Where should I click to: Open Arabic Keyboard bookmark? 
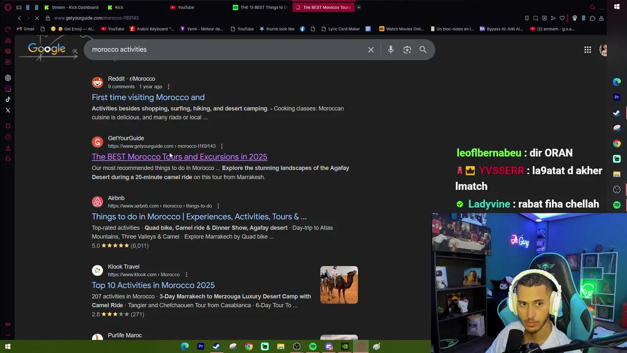(x=152, y=29)
